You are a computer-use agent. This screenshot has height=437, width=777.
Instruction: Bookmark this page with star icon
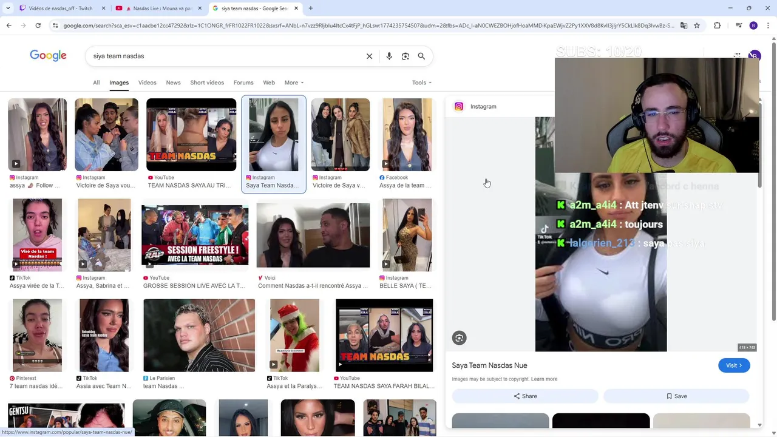point(697,25)
